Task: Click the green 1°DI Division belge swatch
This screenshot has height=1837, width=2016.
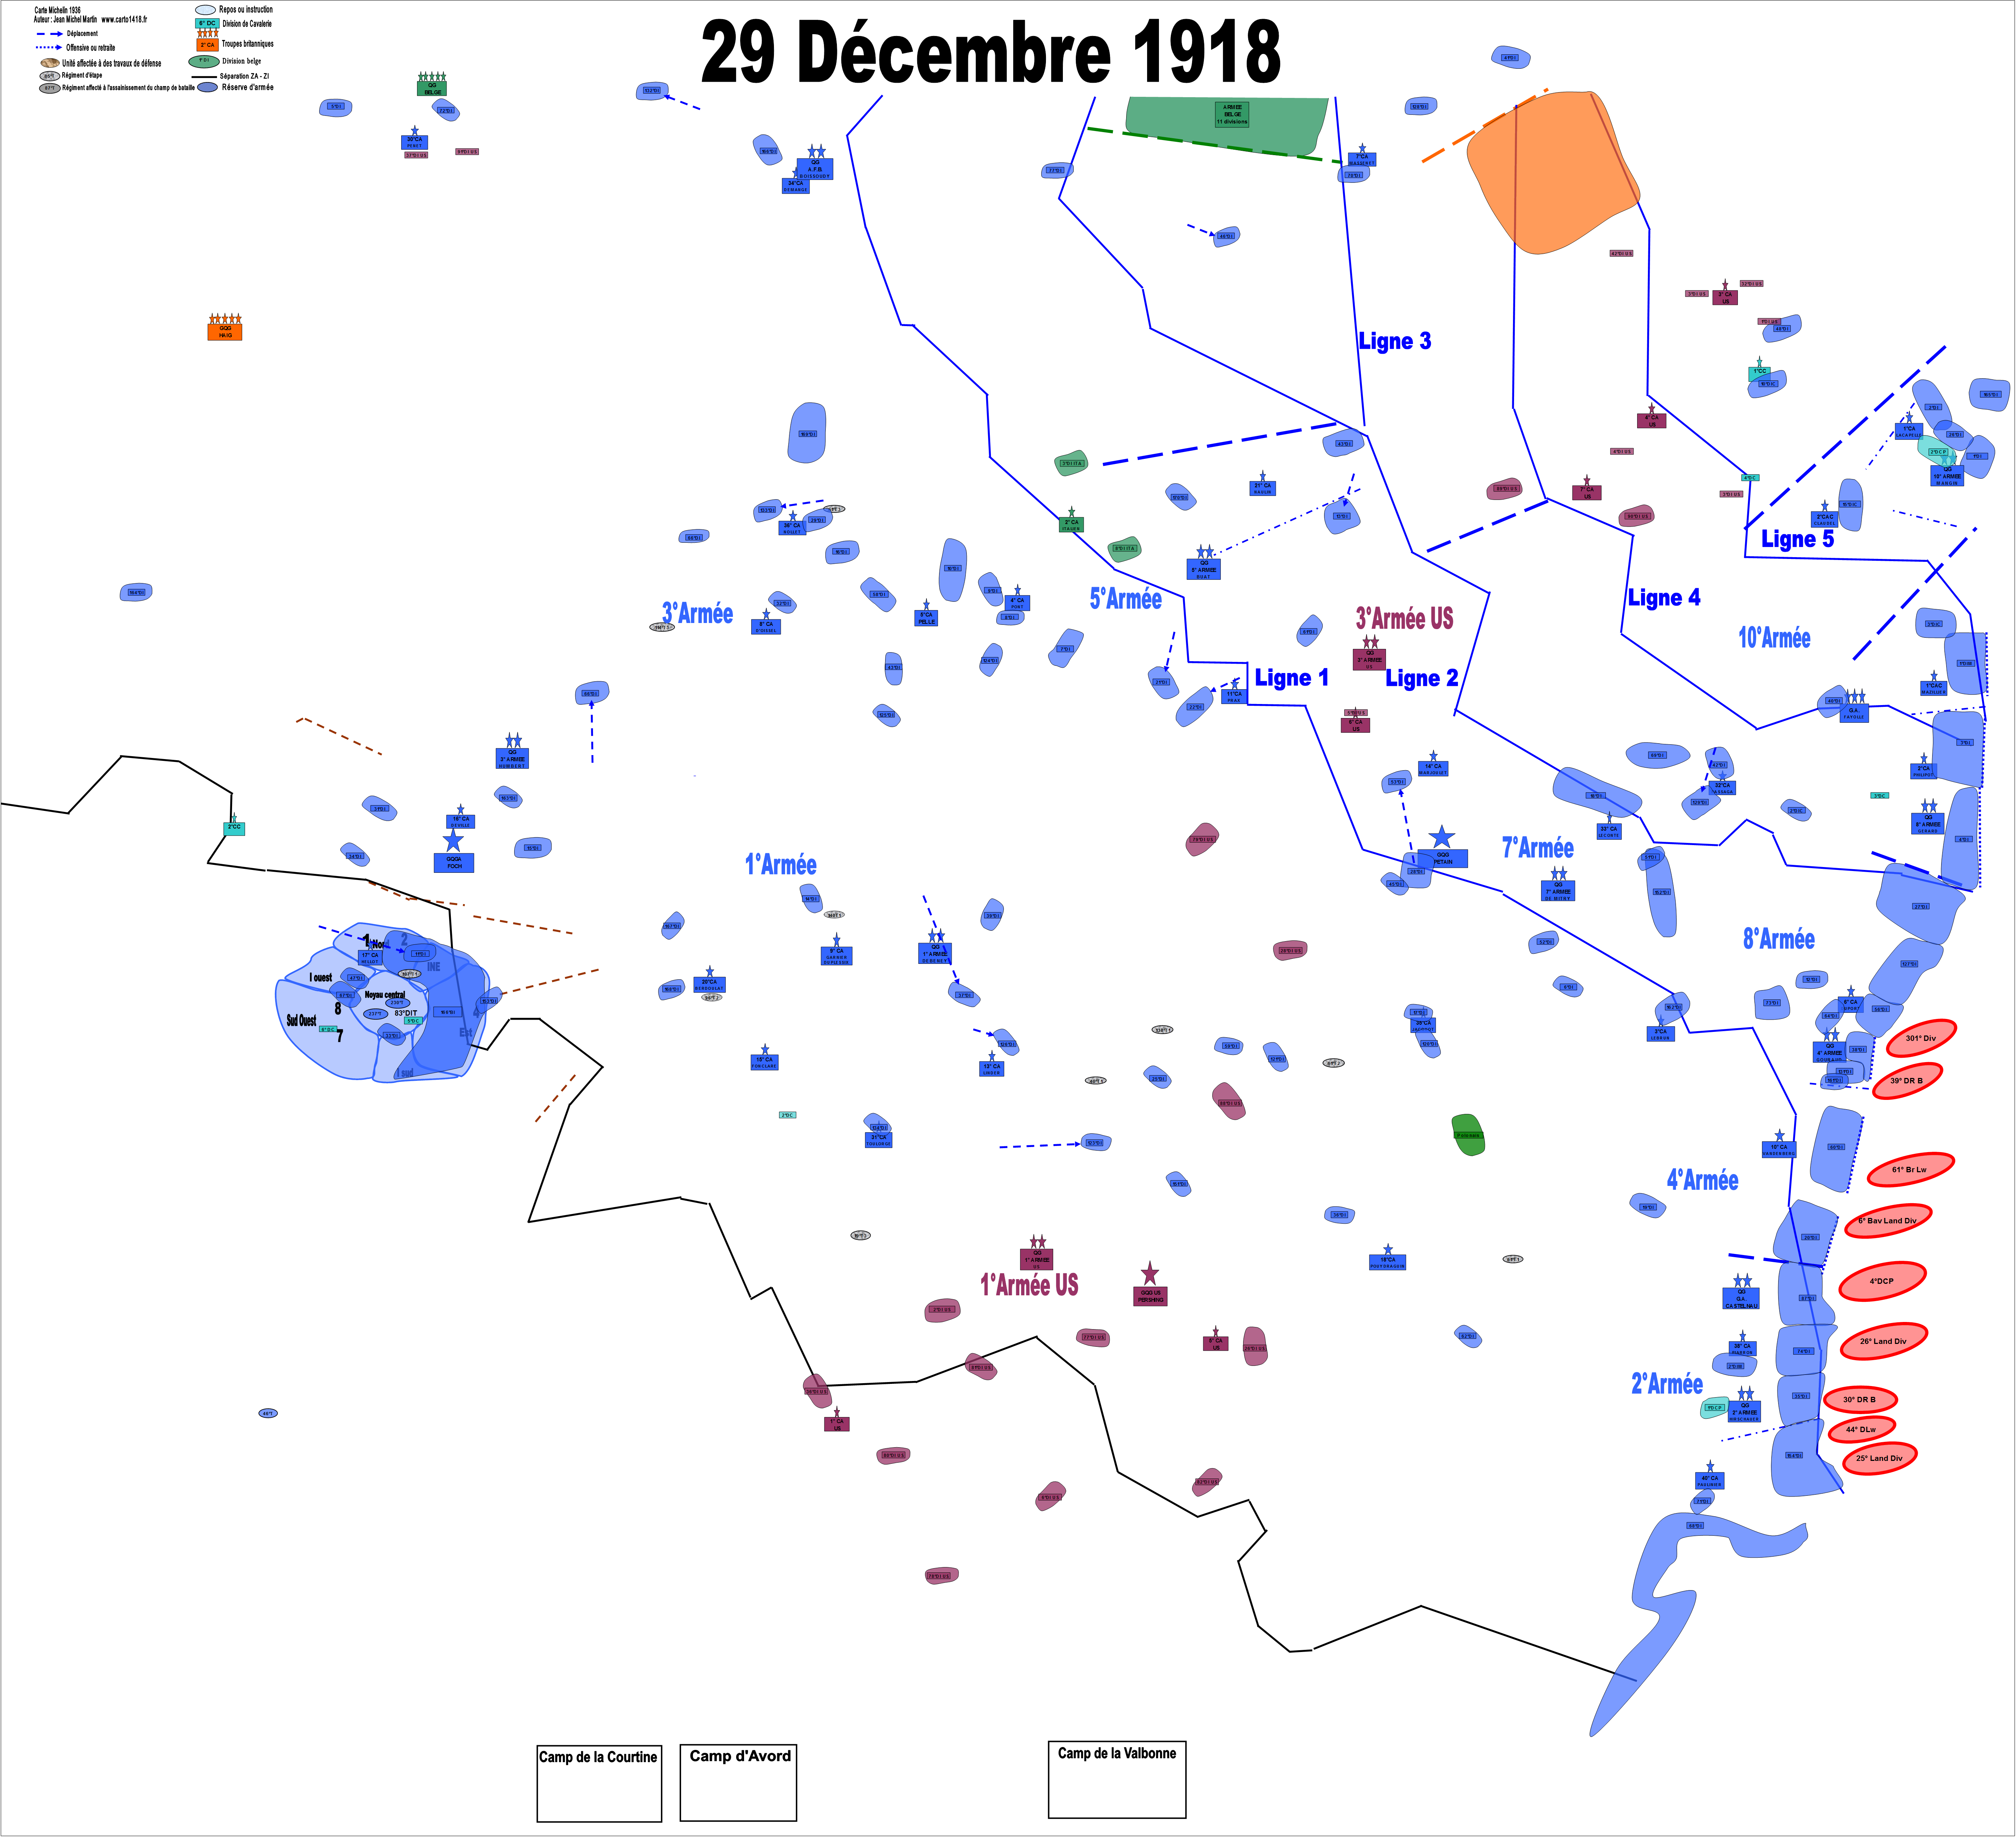Action: (204, 61)
